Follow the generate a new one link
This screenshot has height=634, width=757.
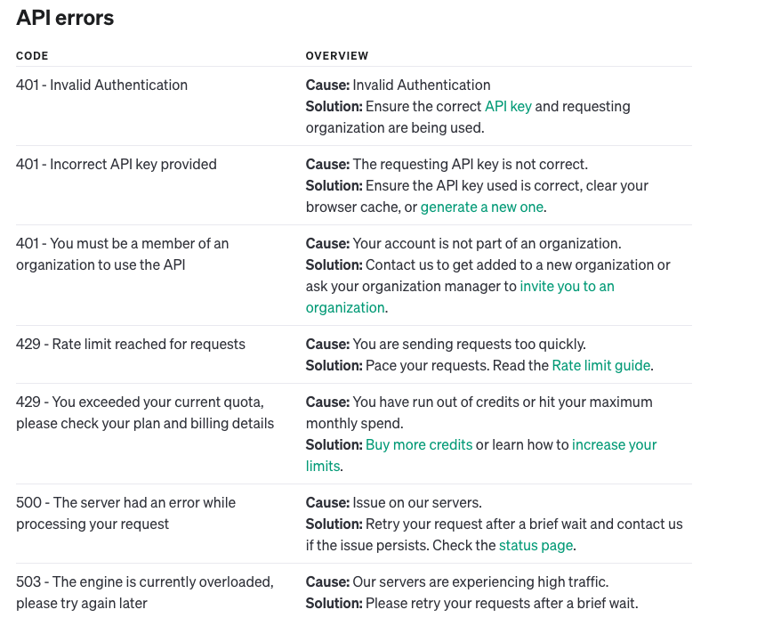482,207
